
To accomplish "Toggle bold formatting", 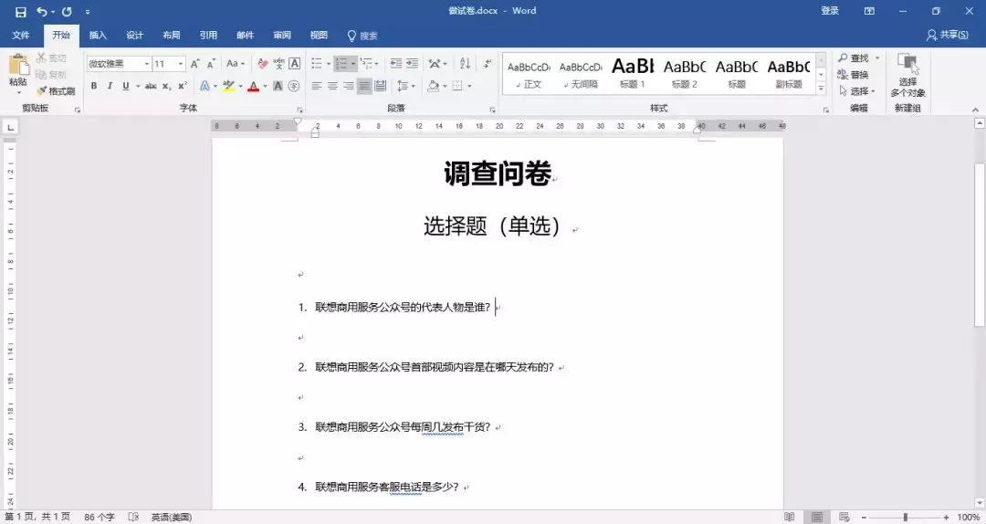I will point(94,86).
